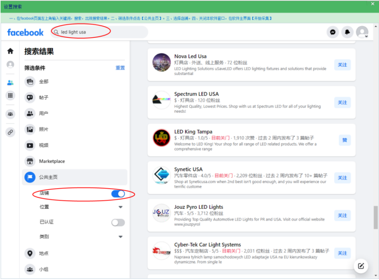The width and height of the screenshot is (379, 280).
Task: Open the link shortcut icon in sidebar
Action: pyautogui.click(x=10, y=132)
